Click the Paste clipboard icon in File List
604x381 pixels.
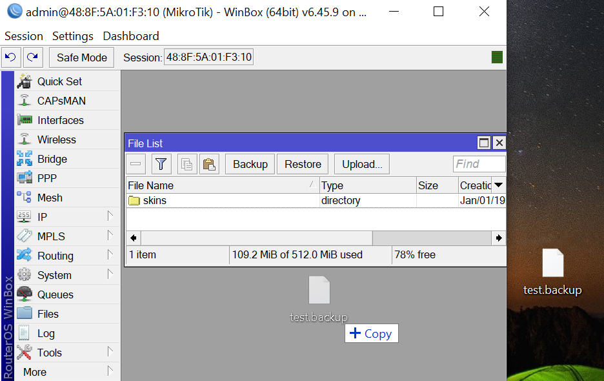pos(209,164)
